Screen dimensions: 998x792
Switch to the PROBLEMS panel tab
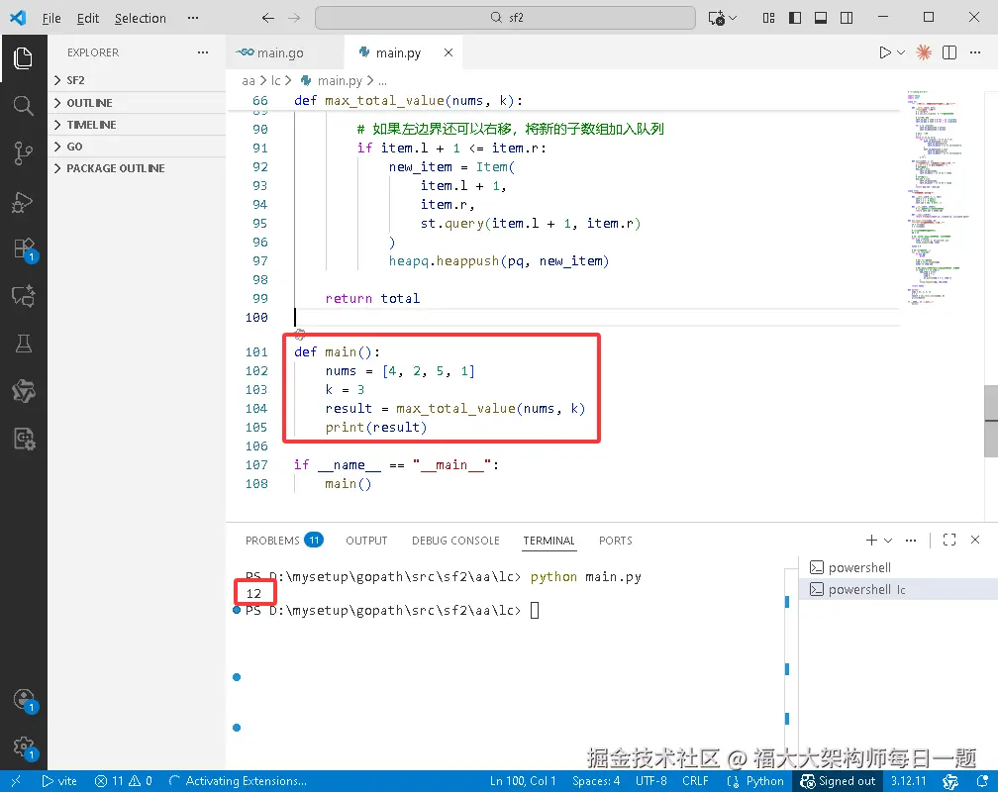tap(284, 541)
